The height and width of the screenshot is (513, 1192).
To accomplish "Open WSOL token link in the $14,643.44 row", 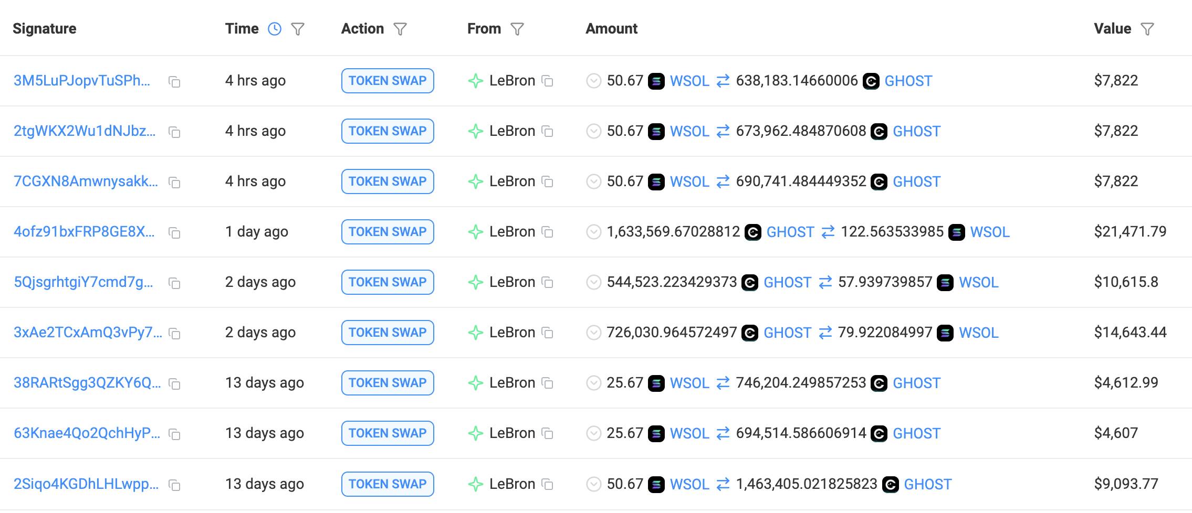I will 978,333.
